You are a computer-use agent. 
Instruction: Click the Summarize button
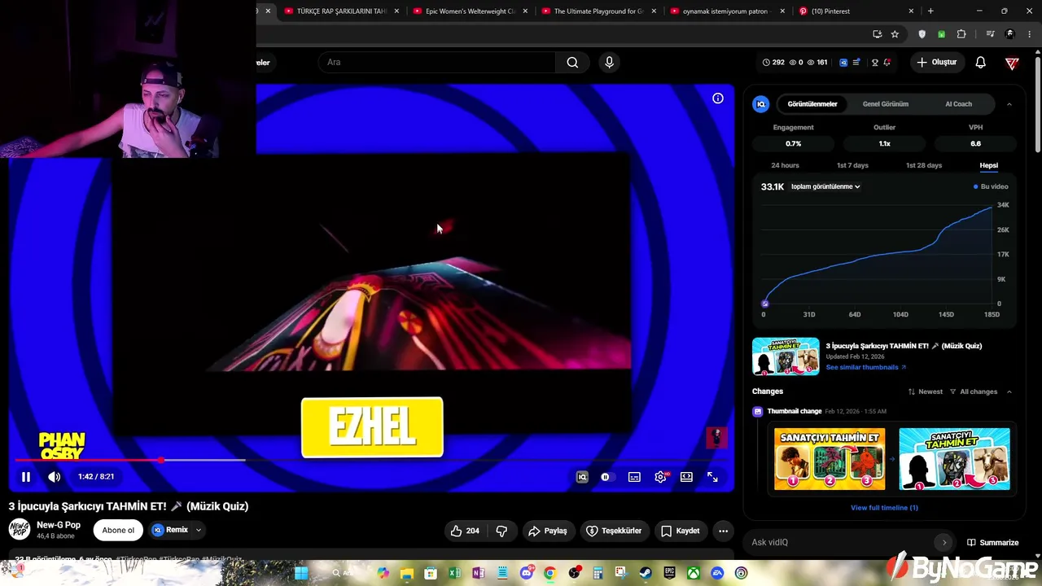[993, 542]
